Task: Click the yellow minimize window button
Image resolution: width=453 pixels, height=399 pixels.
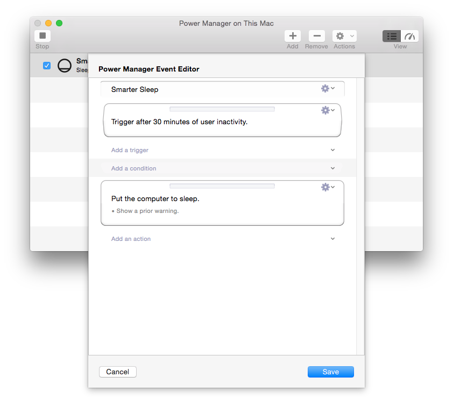Action: coord(48,23)
